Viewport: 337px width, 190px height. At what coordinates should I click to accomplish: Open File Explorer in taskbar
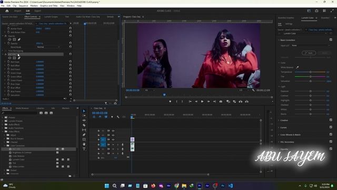(x=184, y=186)
